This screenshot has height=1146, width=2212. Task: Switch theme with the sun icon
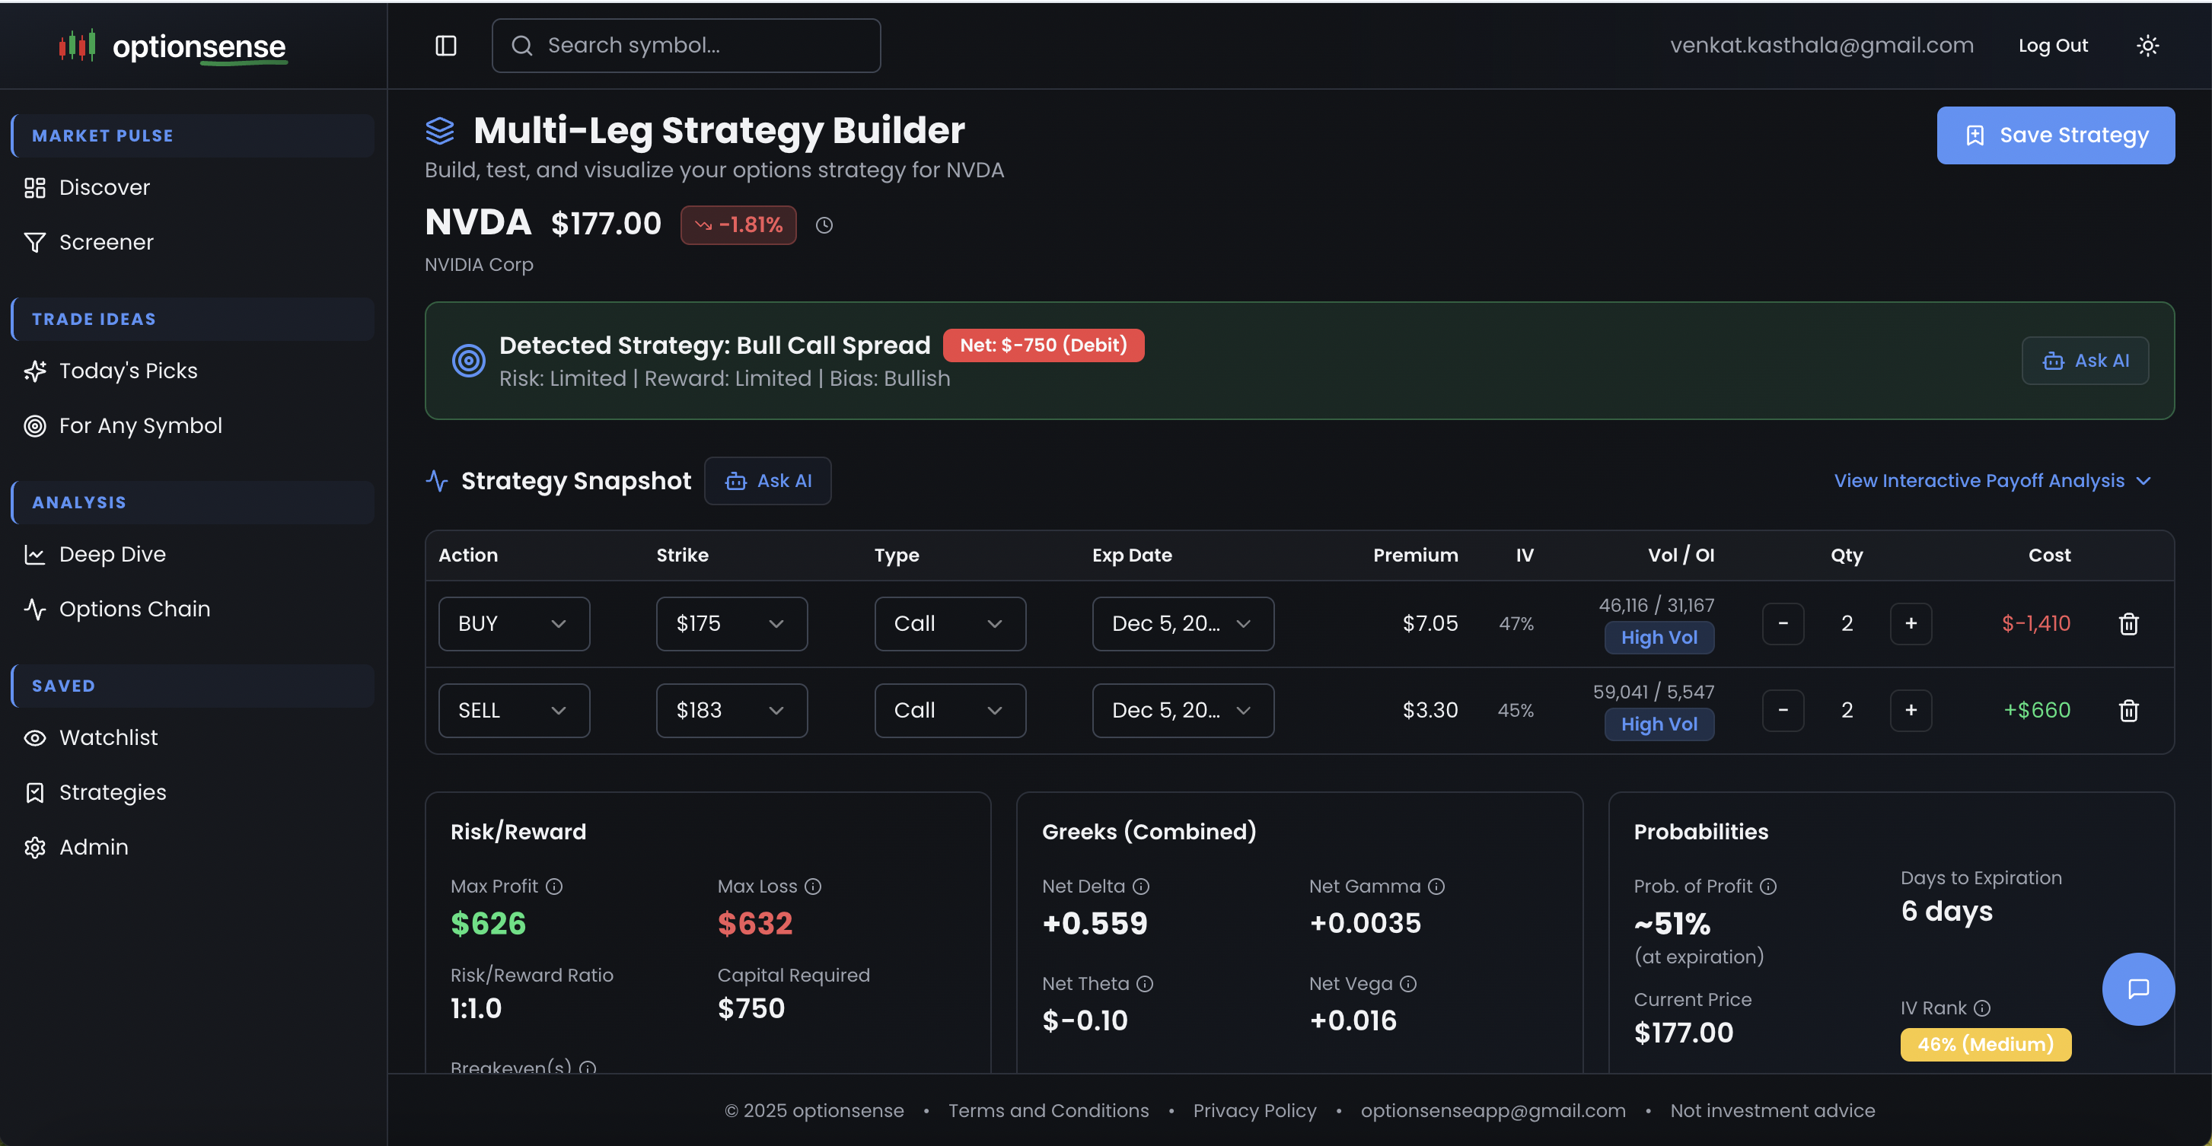2147,46
